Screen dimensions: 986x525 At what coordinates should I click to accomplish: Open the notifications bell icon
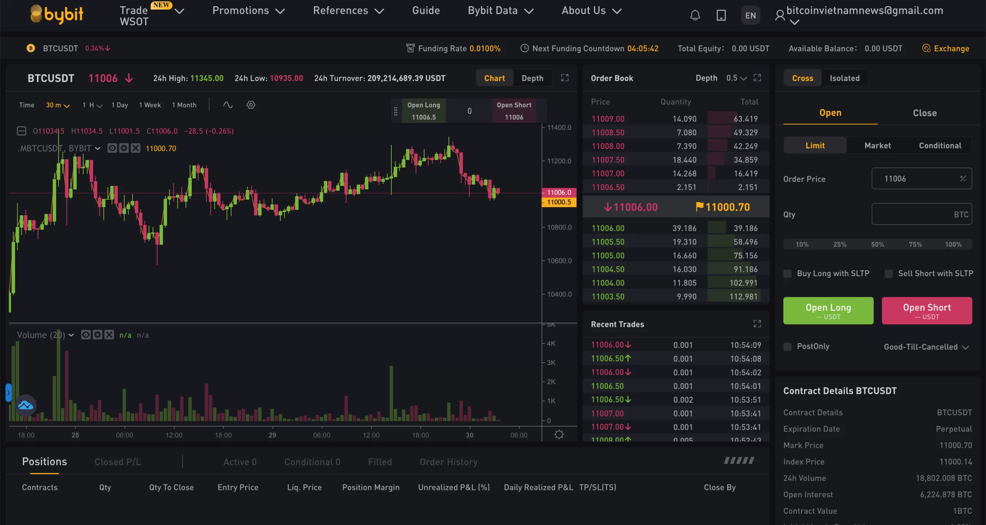coord(695,15)
